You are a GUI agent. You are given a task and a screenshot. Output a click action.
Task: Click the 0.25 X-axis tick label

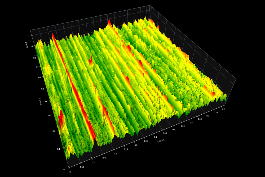(x=125, y=149)
